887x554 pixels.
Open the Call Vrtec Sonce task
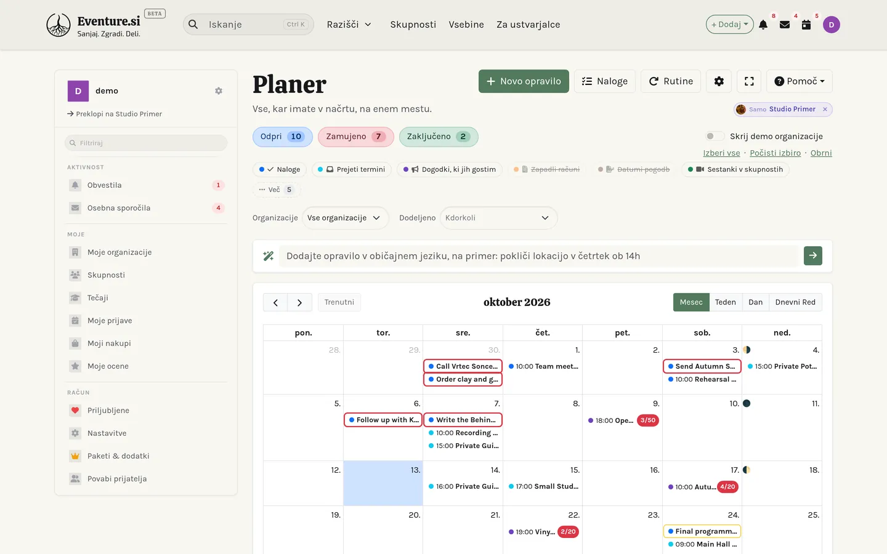pos(463,366)
